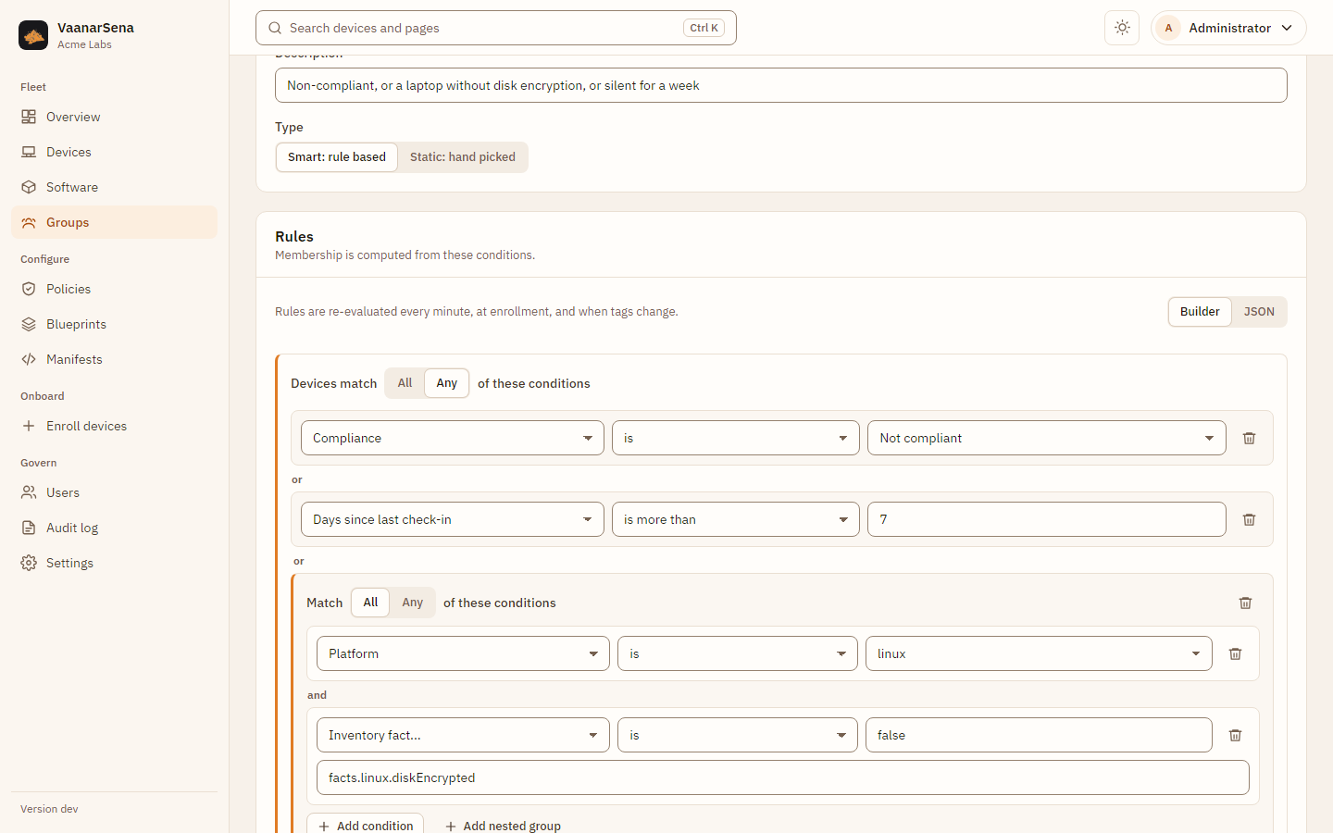Click the Search devices and pages field

coord(496,28)
